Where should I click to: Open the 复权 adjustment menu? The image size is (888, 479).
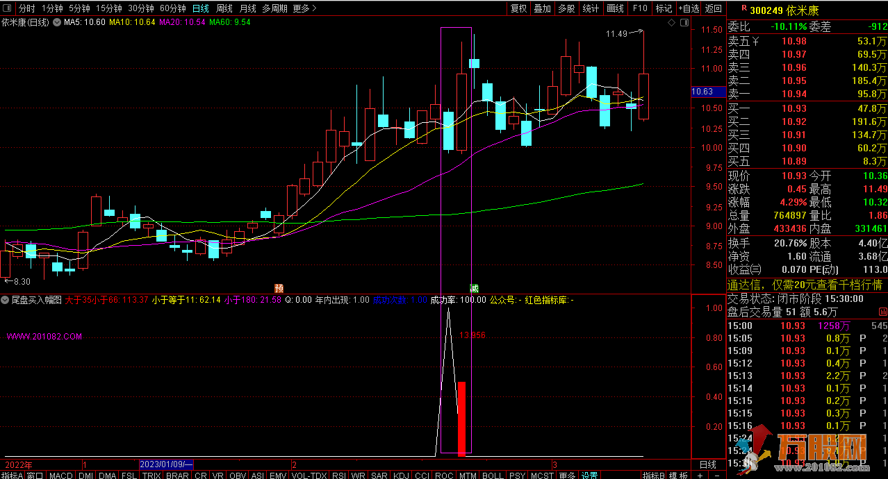518,8
